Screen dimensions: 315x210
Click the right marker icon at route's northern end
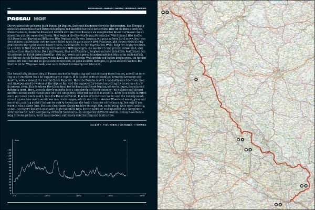[168, 12]
